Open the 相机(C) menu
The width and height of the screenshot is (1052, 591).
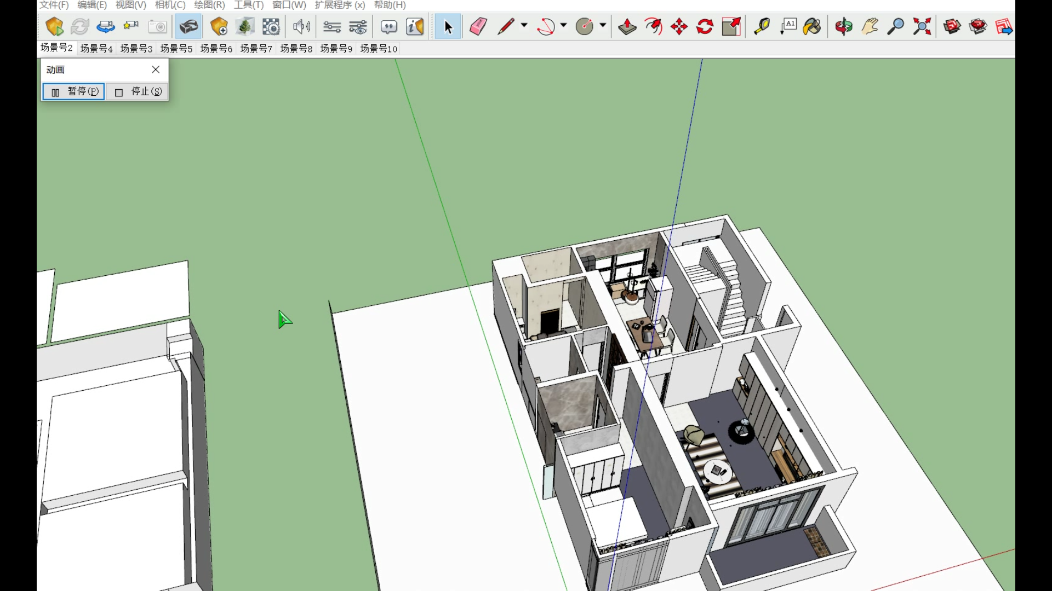point(170,5)
